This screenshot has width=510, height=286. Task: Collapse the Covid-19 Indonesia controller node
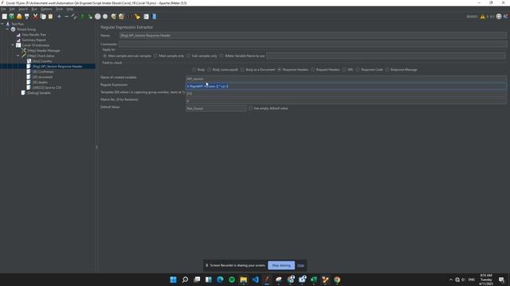click(13, 45)
